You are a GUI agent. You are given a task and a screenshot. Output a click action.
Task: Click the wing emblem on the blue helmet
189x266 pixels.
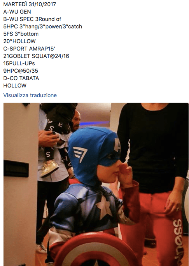tap(80, 154)
